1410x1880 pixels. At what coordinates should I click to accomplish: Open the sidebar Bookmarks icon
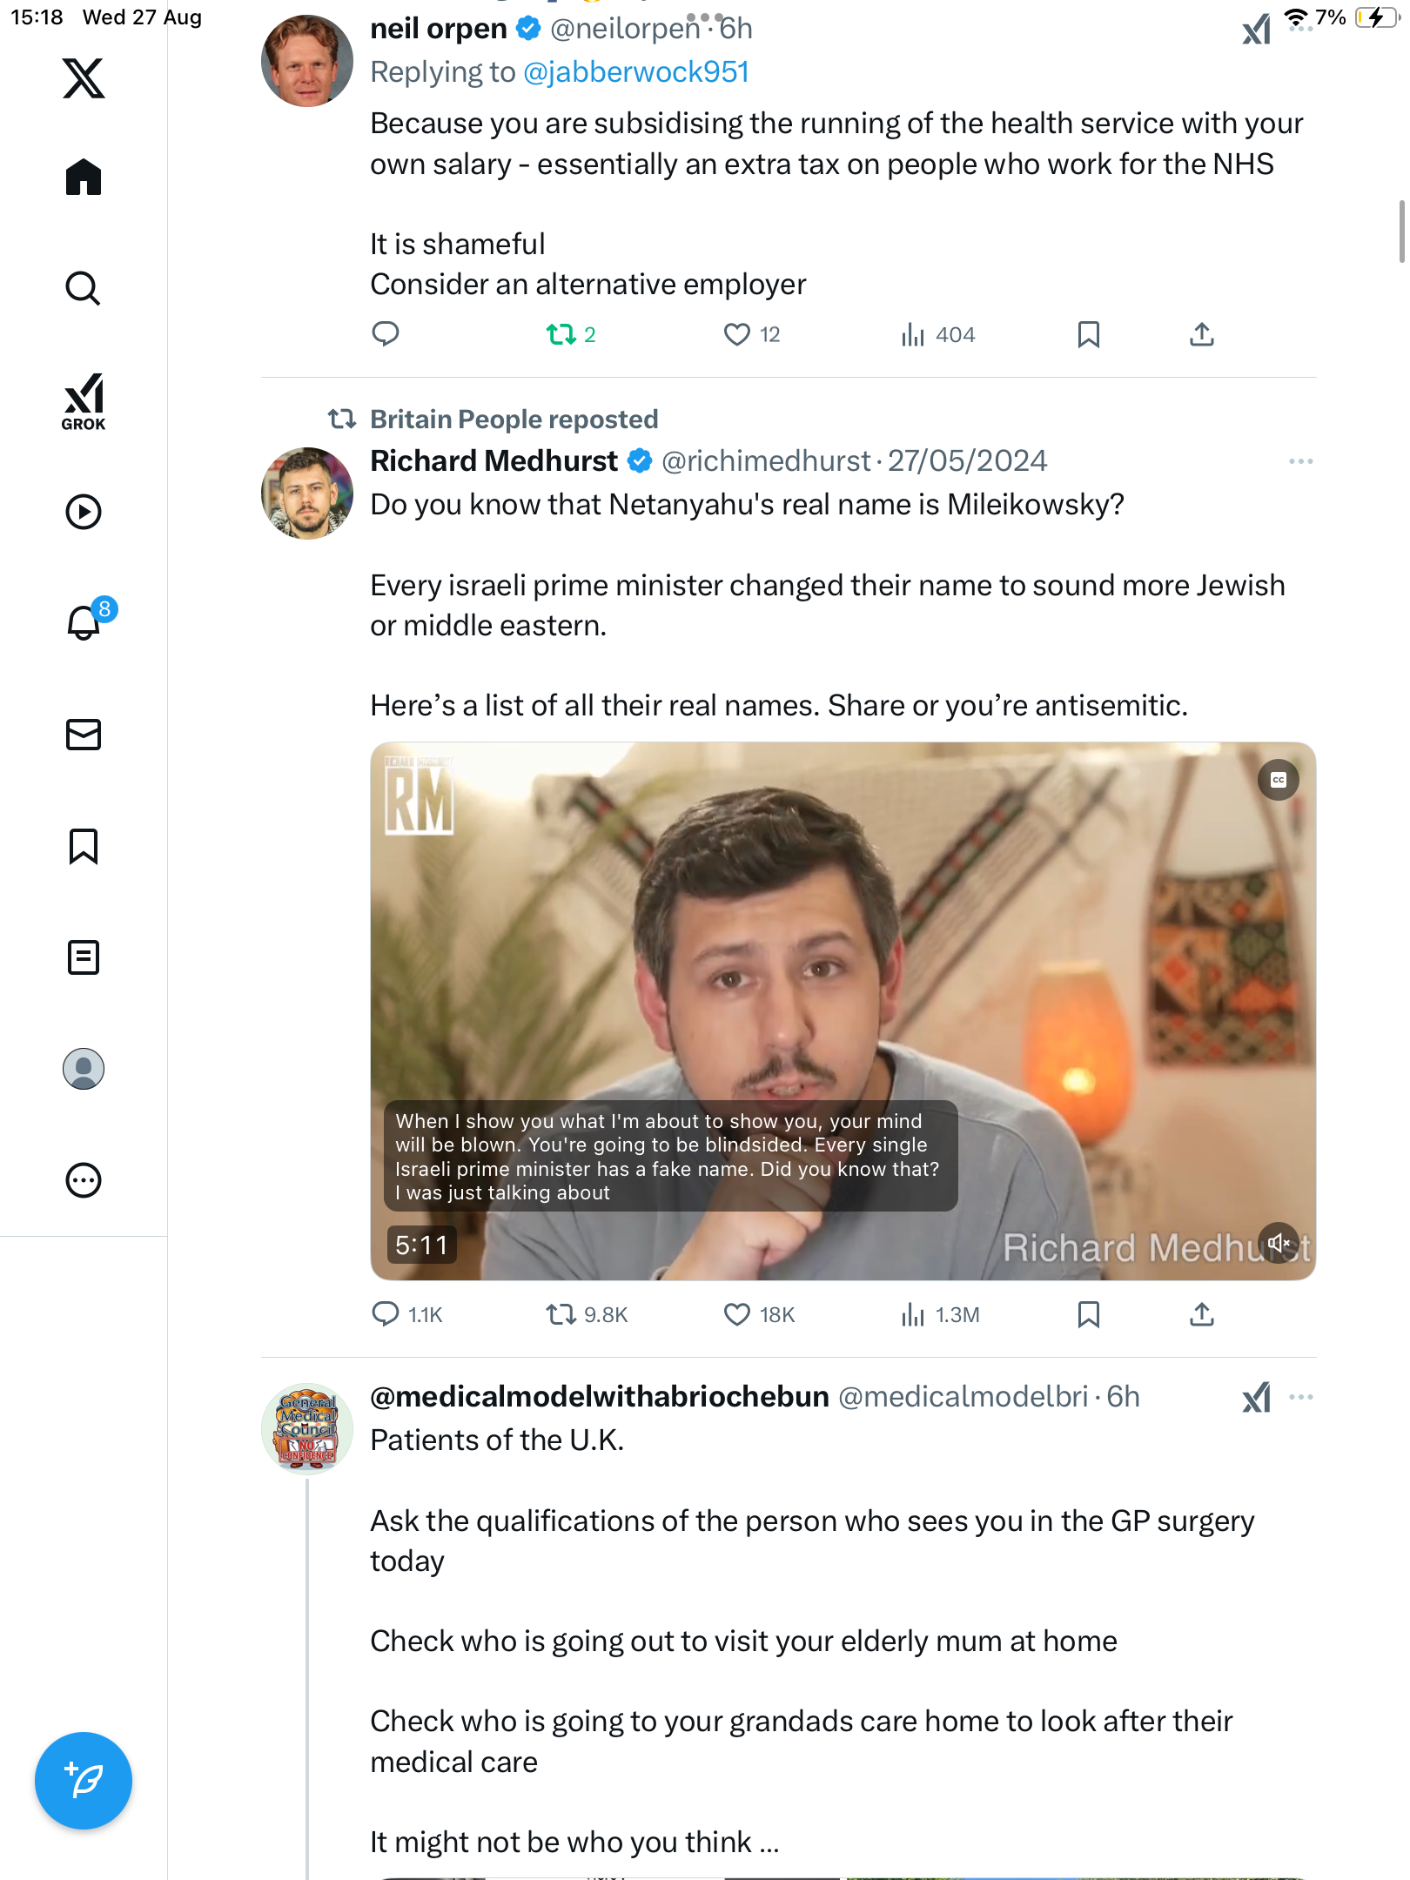pos(84,846)
